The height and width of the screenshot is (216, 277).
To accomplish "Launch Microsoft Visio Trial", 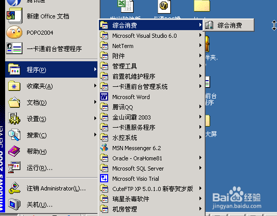I will [151, 179].
